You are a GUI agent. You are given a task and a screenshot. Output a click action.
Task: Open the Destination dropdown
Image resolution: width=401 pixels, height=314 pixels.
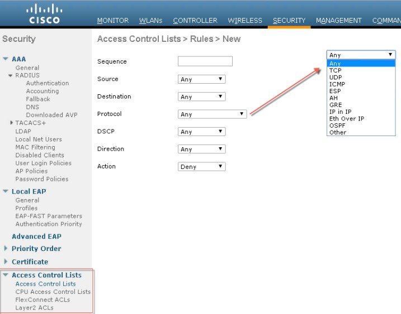click(201, 96)
